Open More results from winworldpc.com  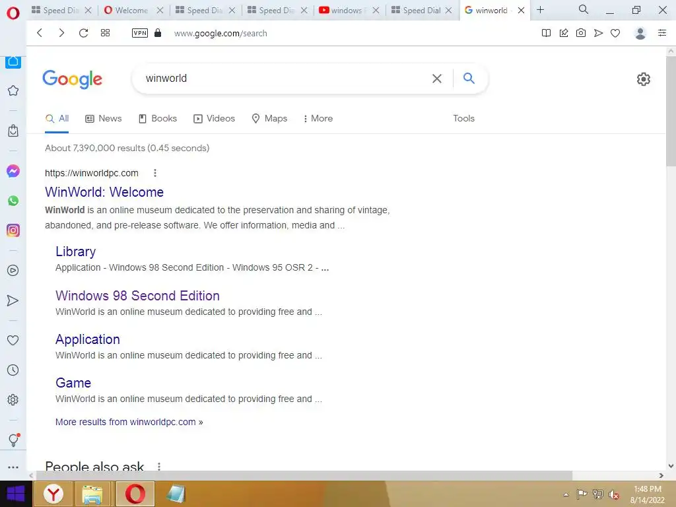(129, 422)
